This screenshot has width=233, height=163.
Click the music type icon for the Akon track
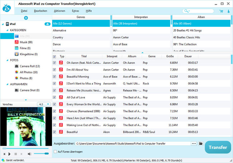[61, 132]
